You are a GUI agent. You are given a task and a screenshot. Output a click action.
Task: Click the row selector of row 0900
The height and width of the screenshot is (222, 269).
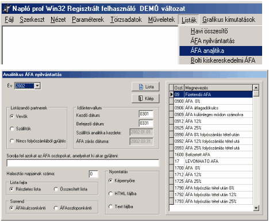pos(171,101)
